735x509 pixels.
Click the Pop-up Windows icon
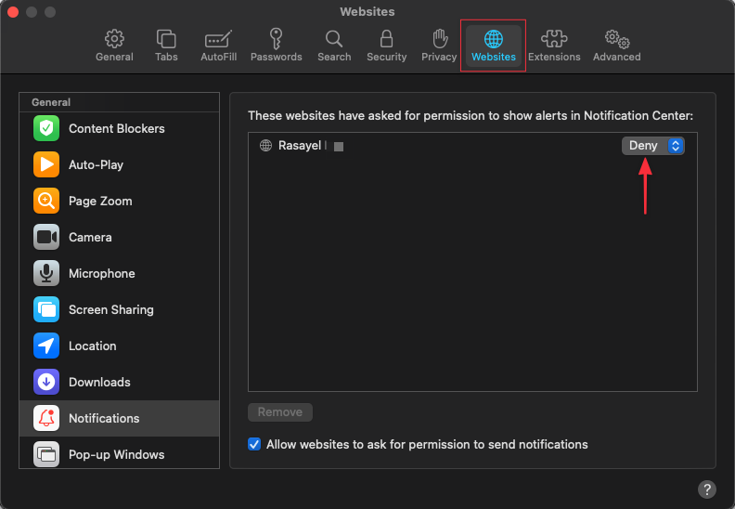(46, 454)
